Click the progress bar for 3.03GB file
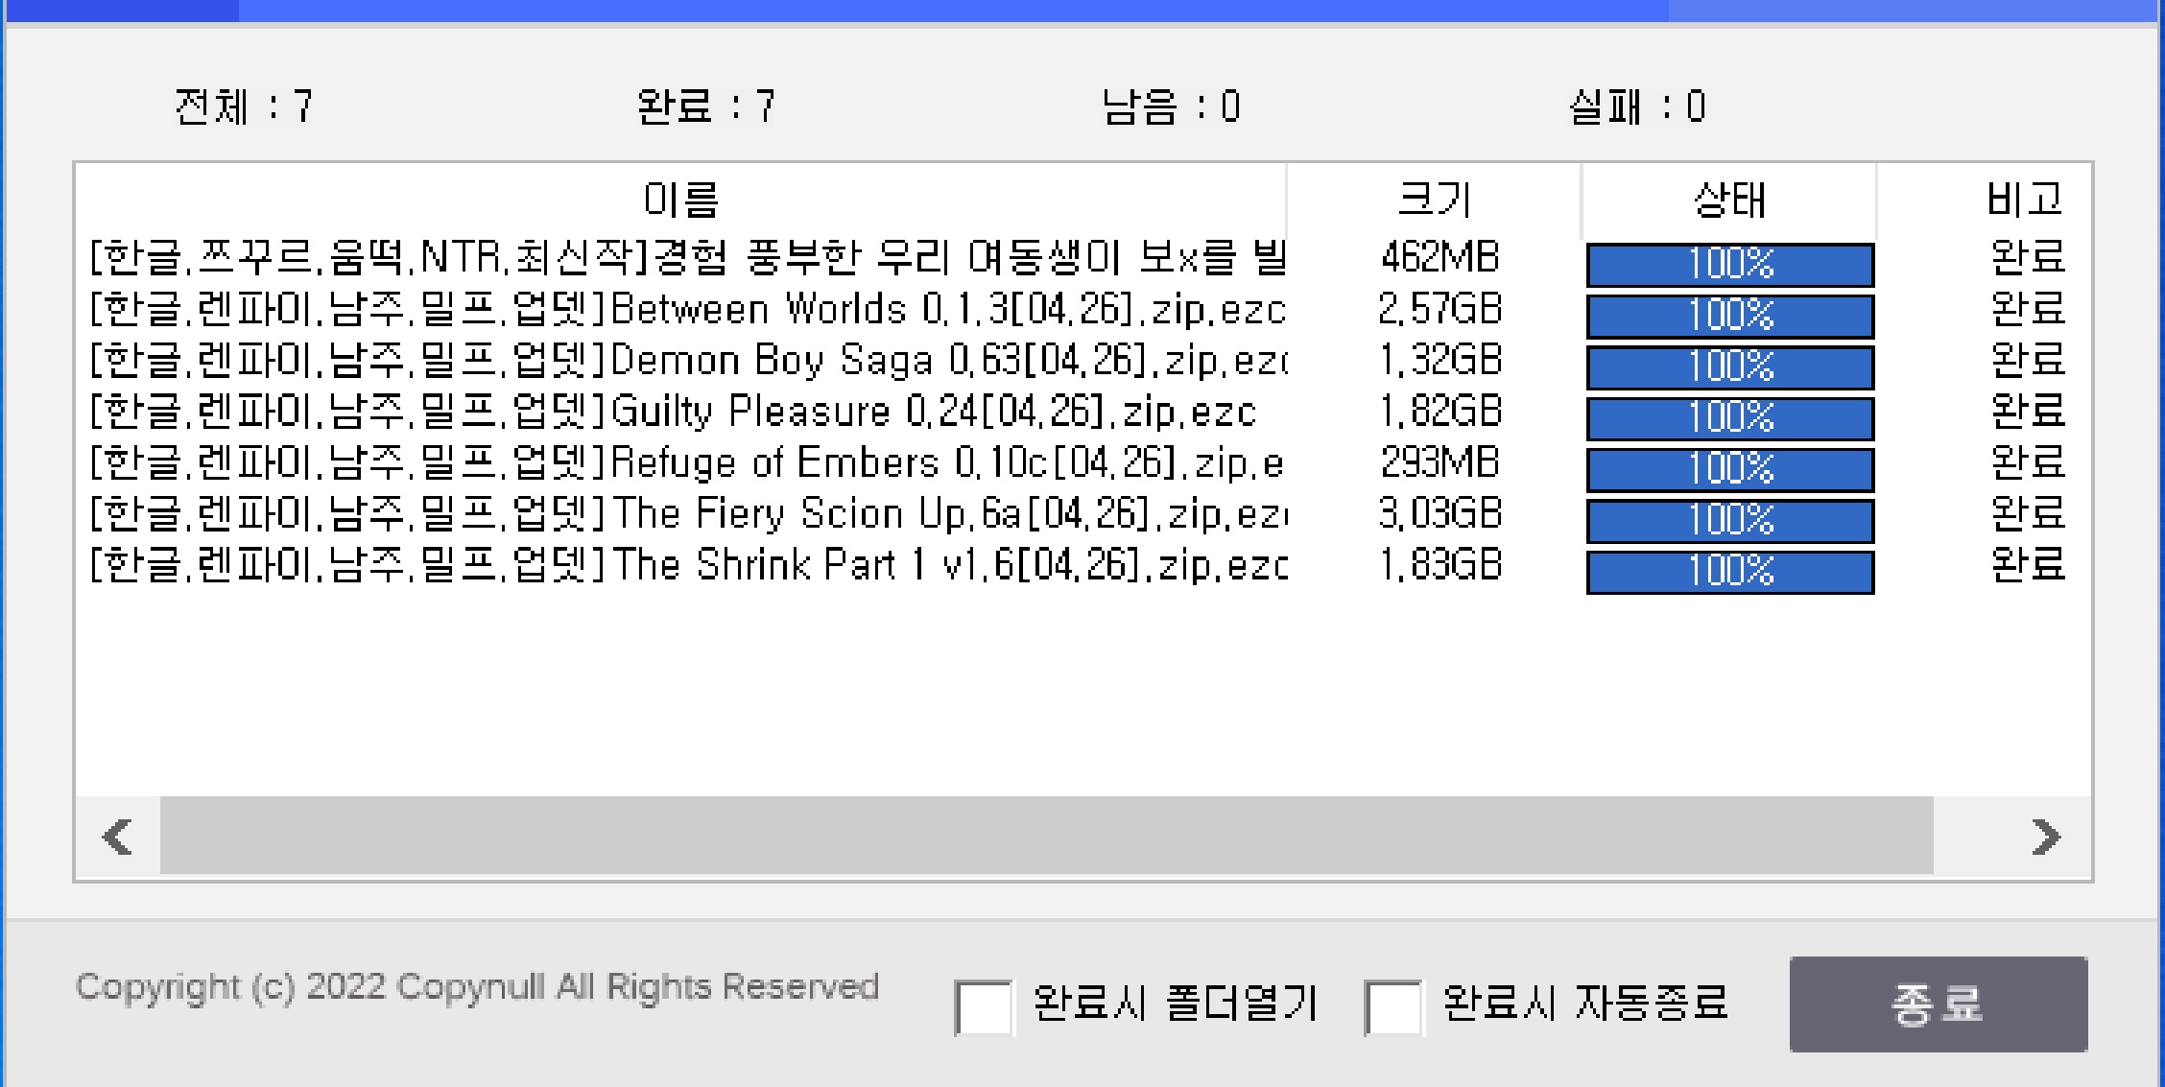 [x=1729, y=521]
